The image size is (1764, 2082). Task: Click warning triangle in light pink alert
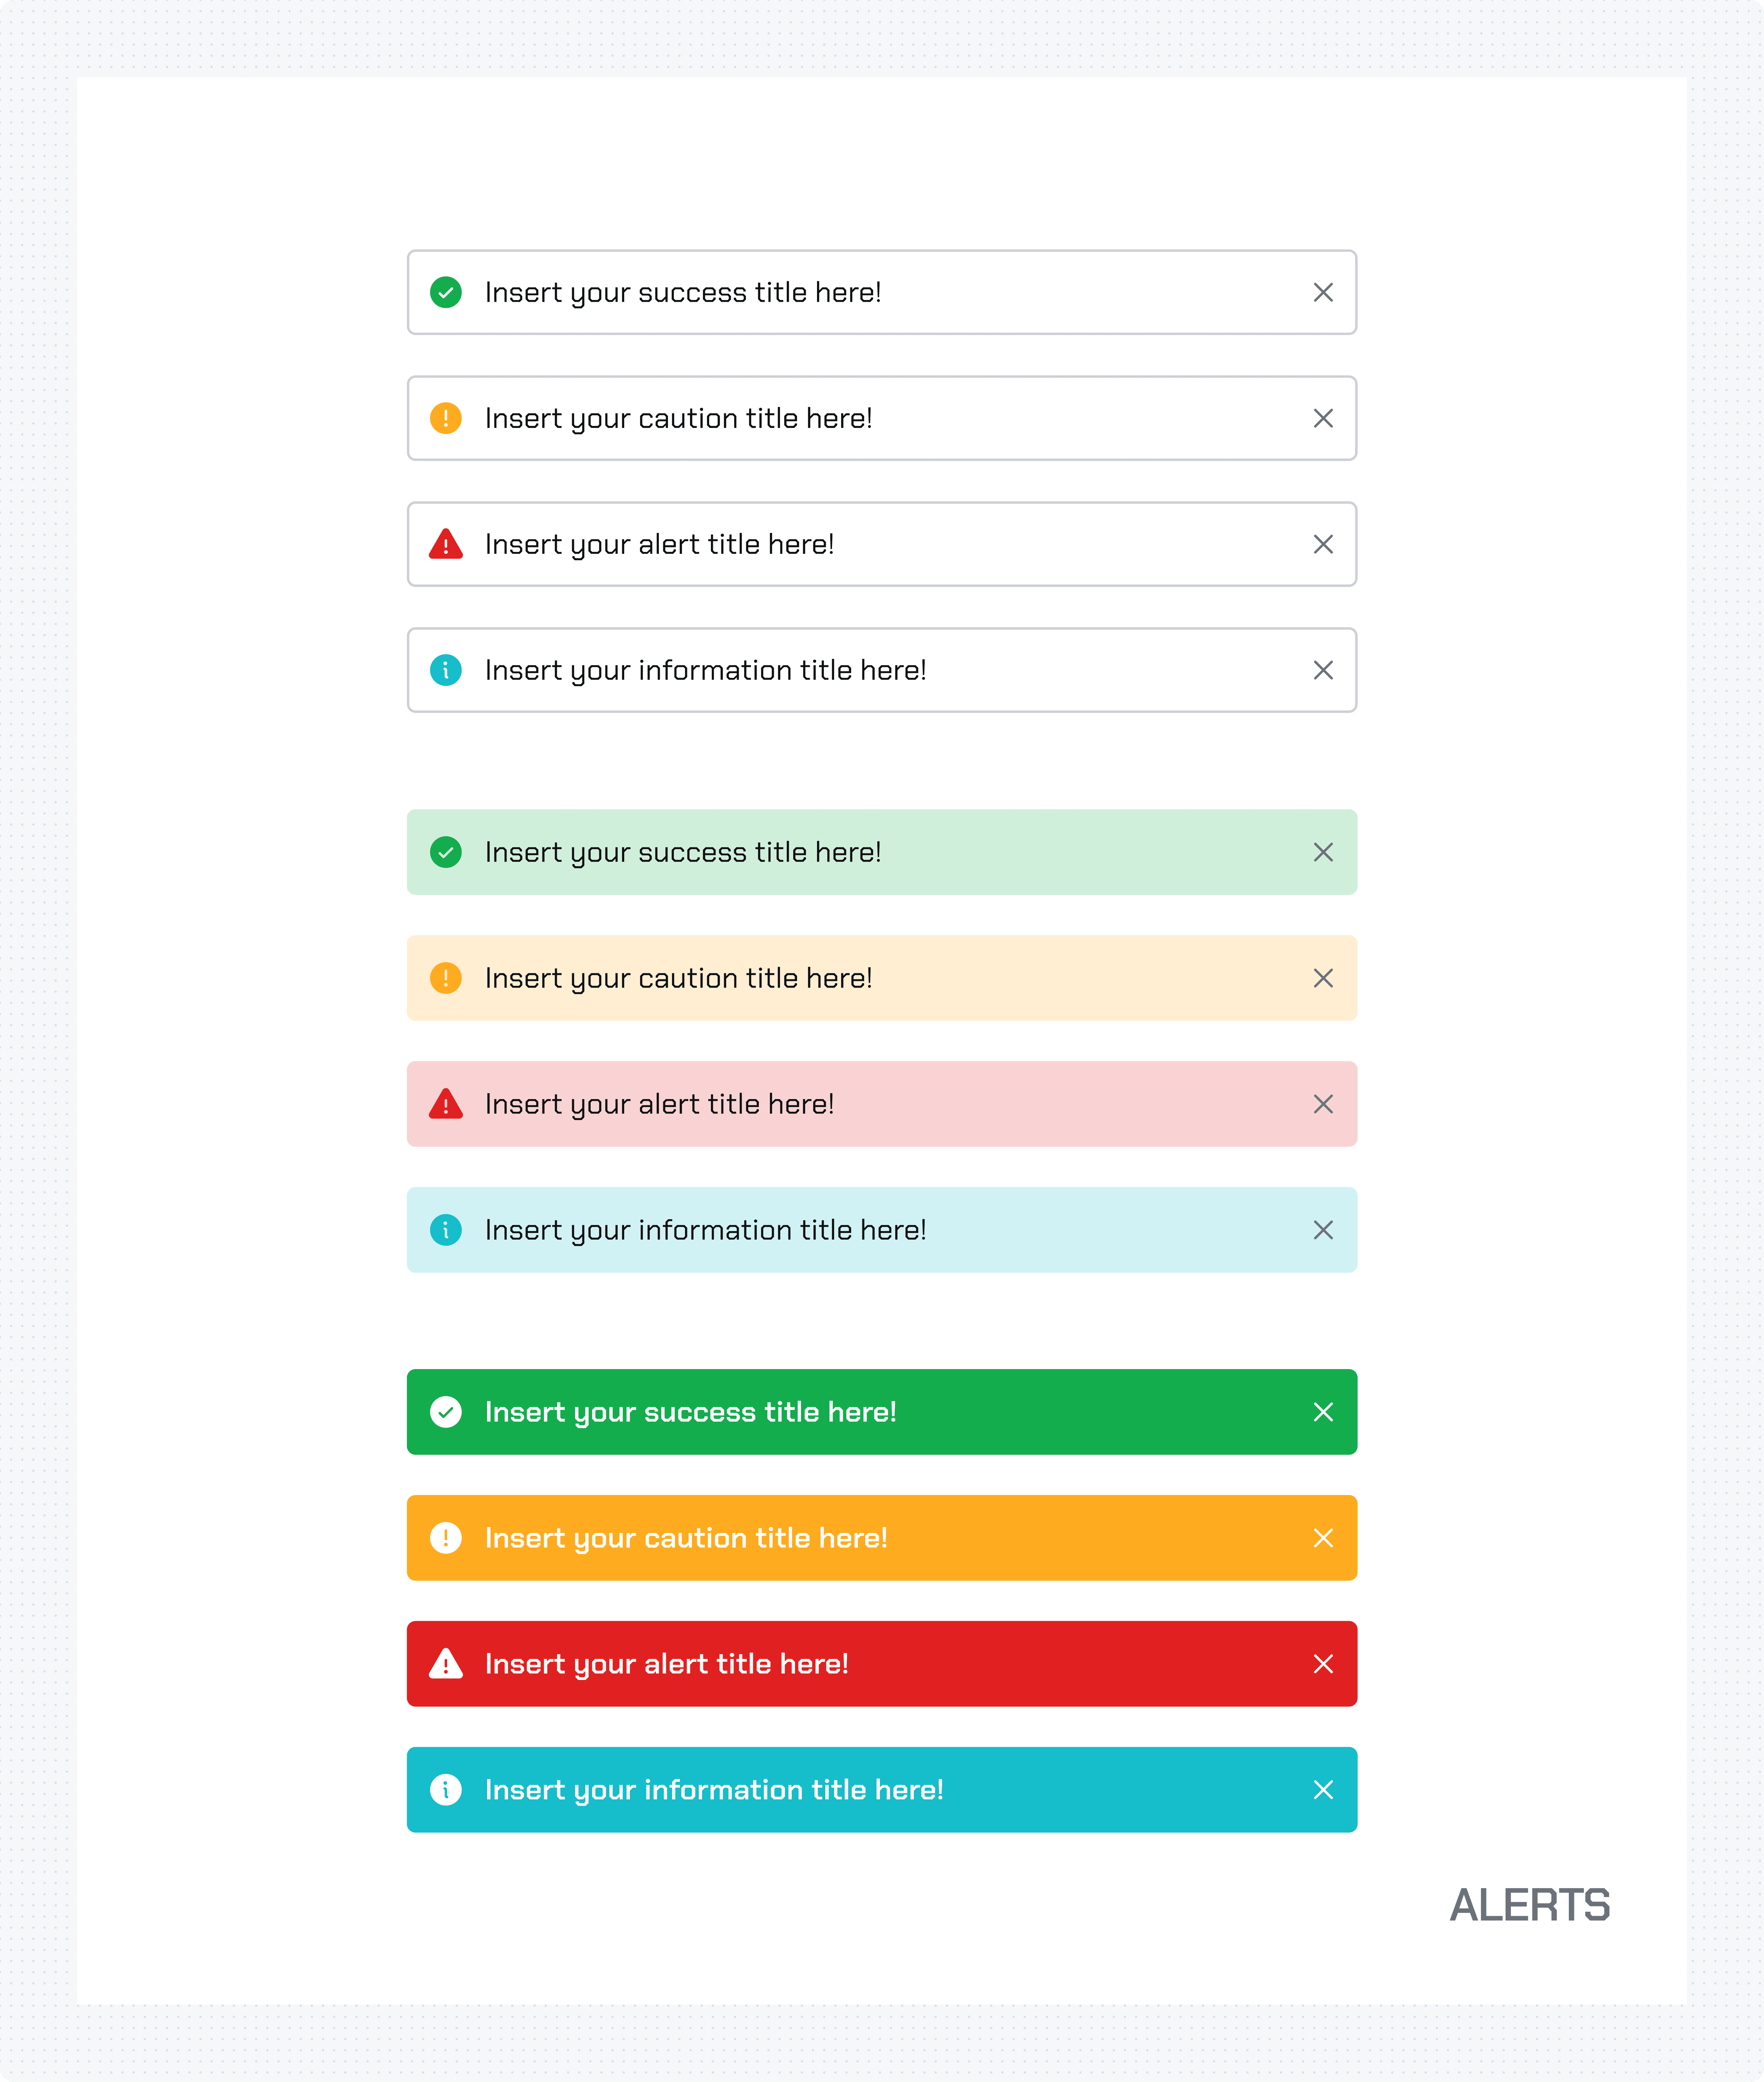point(446,1103)
